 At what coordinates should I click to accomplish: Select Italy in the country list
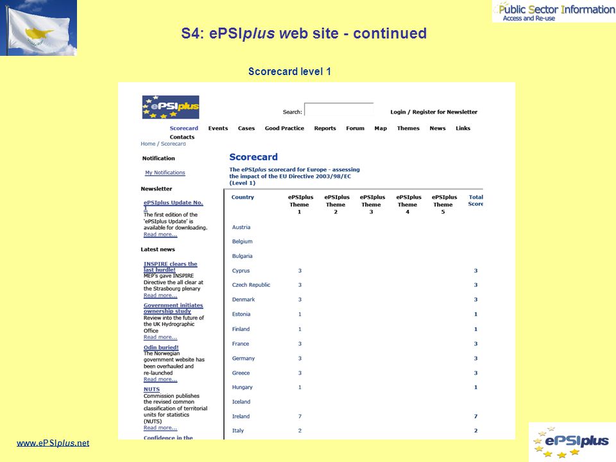[238, 431]
